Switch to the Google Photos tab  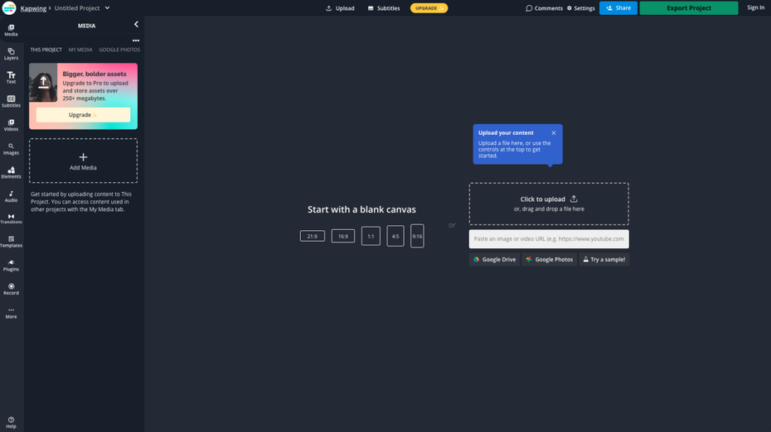pos(119,50)
